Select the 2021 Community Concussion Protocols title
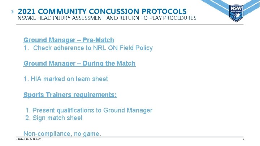The height and width of the screenshot is (146, 260). click(102, 12)
